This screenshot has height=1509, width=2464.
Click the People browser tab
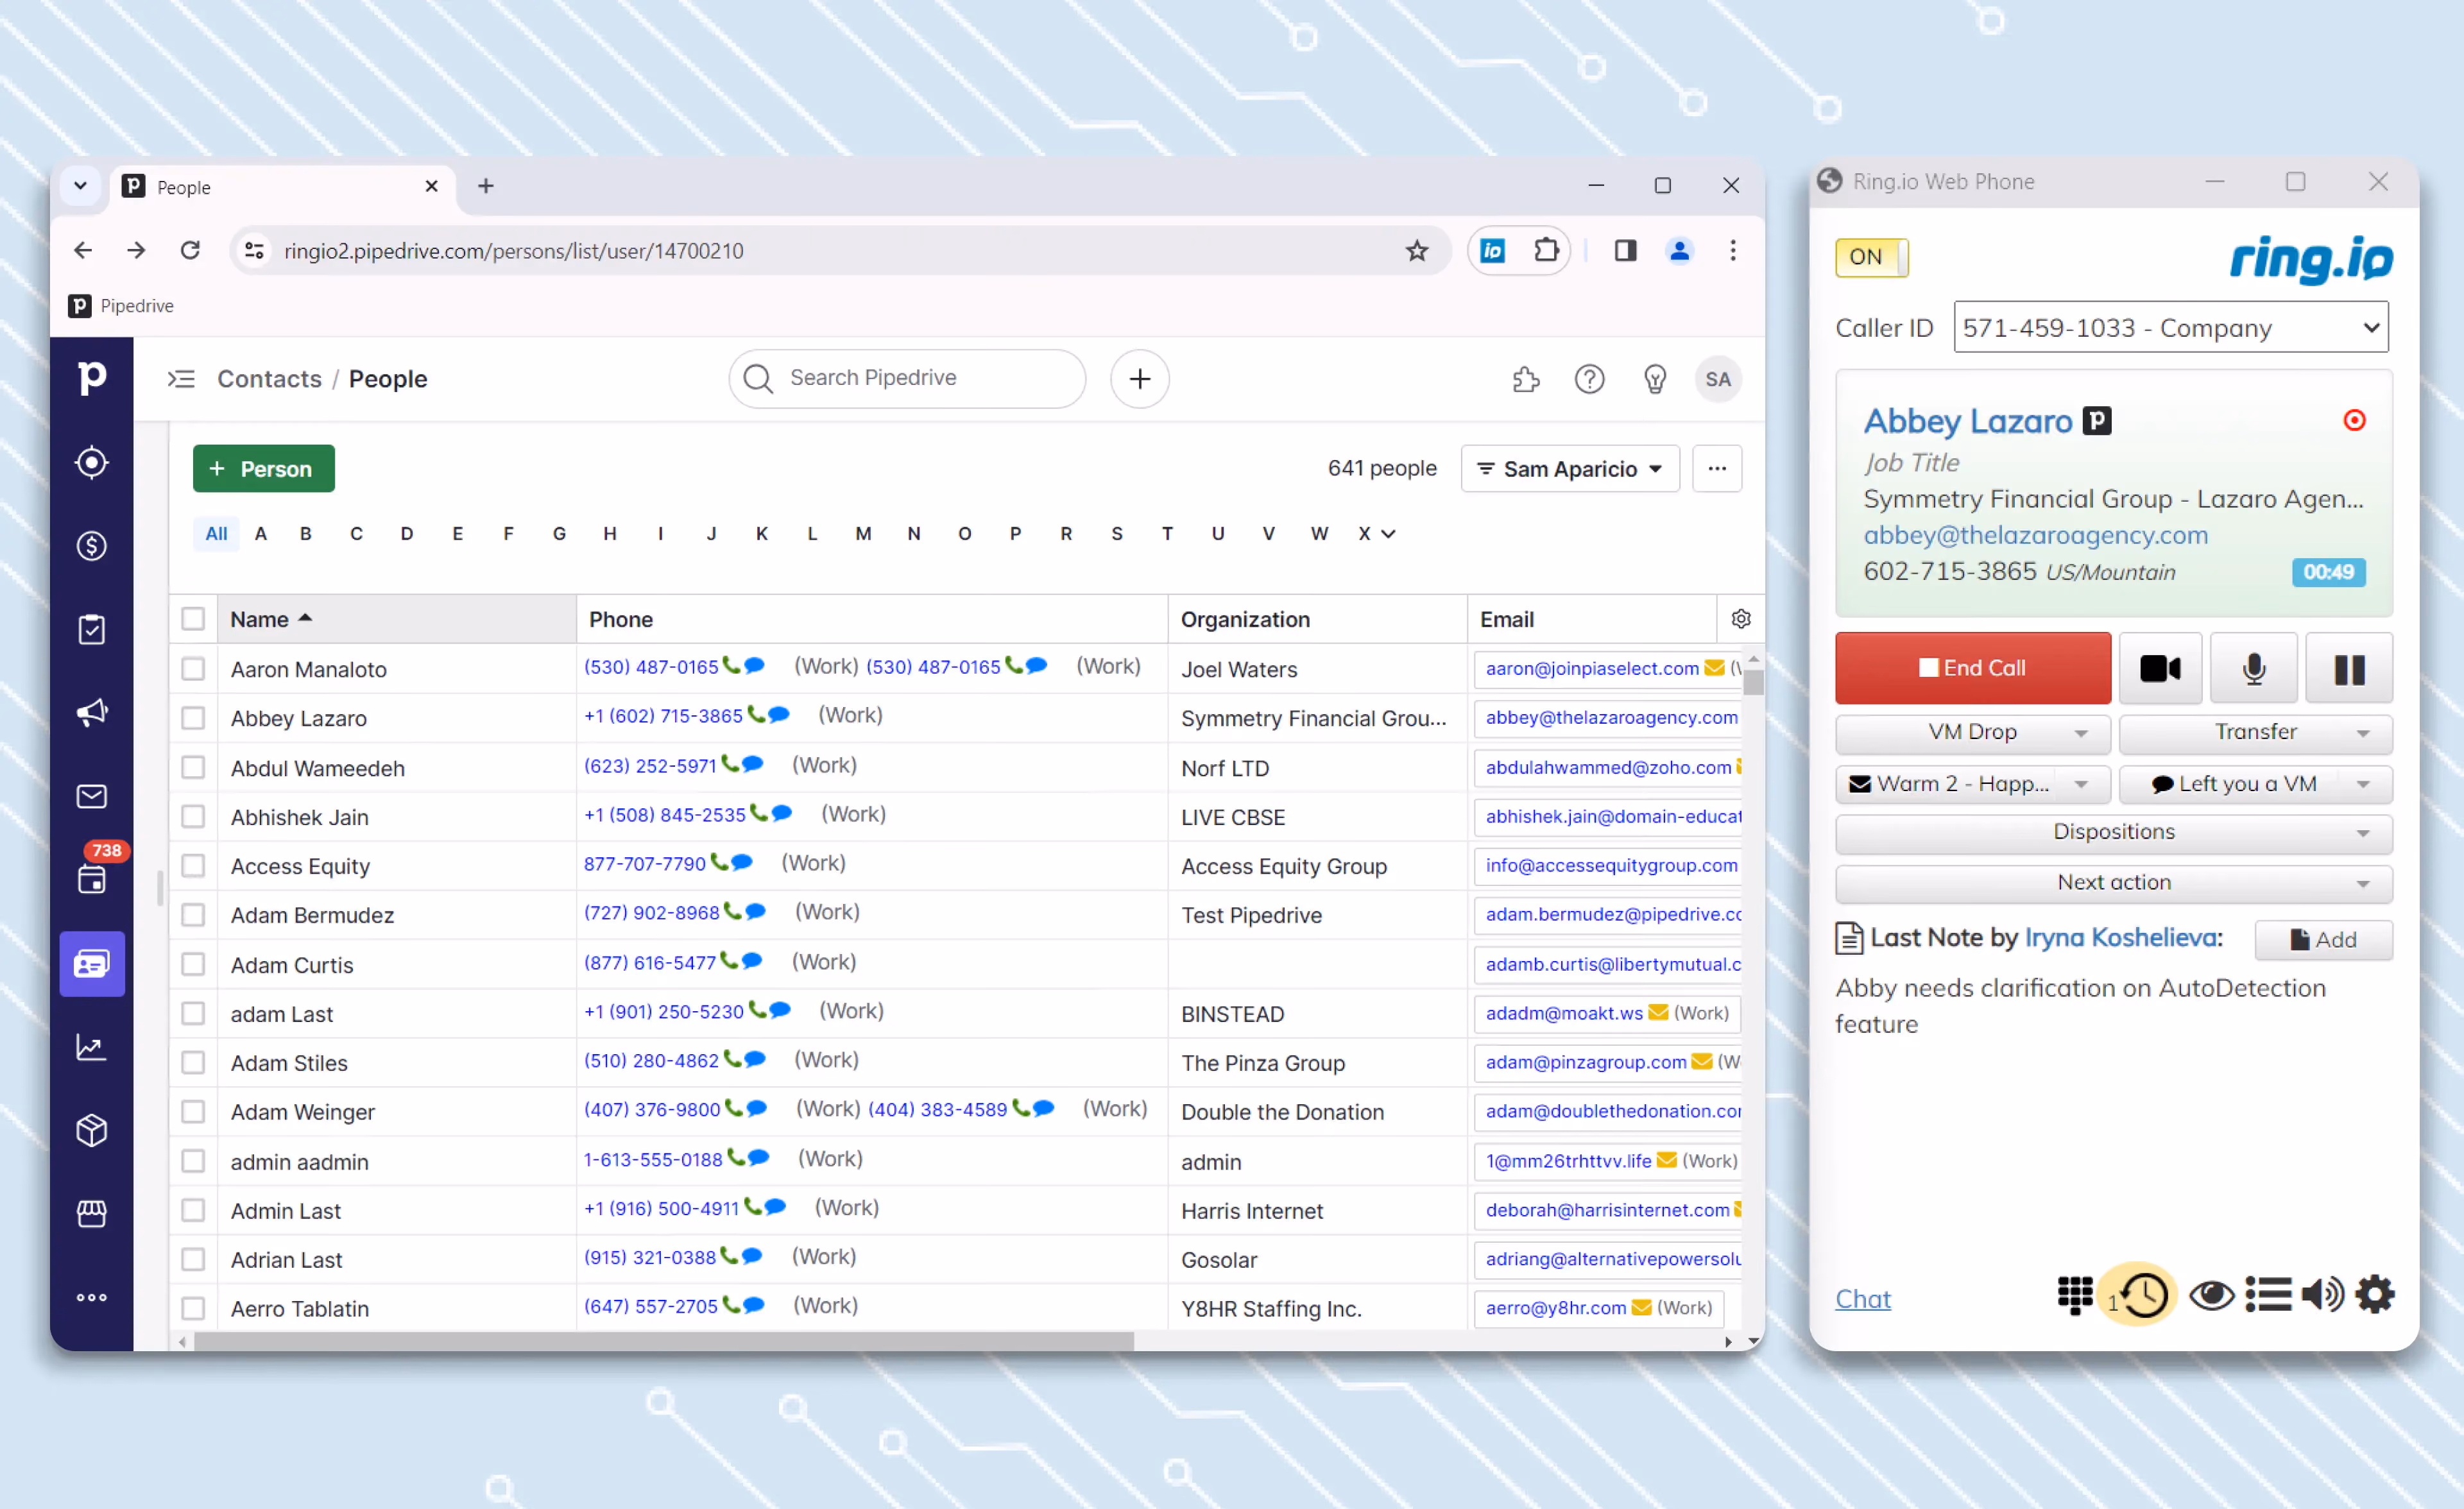(282, 187)
